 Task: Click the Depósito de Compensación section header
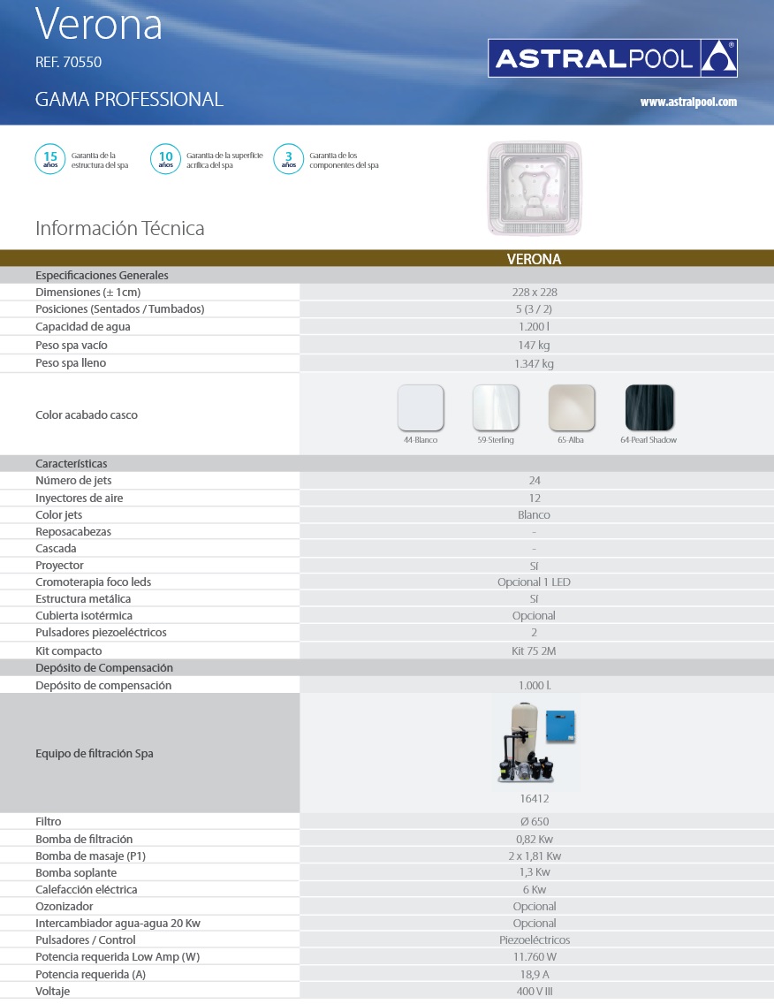104,668
